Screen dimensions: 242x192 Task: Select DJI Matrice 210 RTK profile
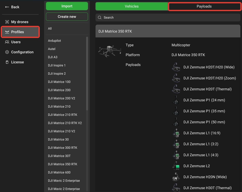pos(63,115)
